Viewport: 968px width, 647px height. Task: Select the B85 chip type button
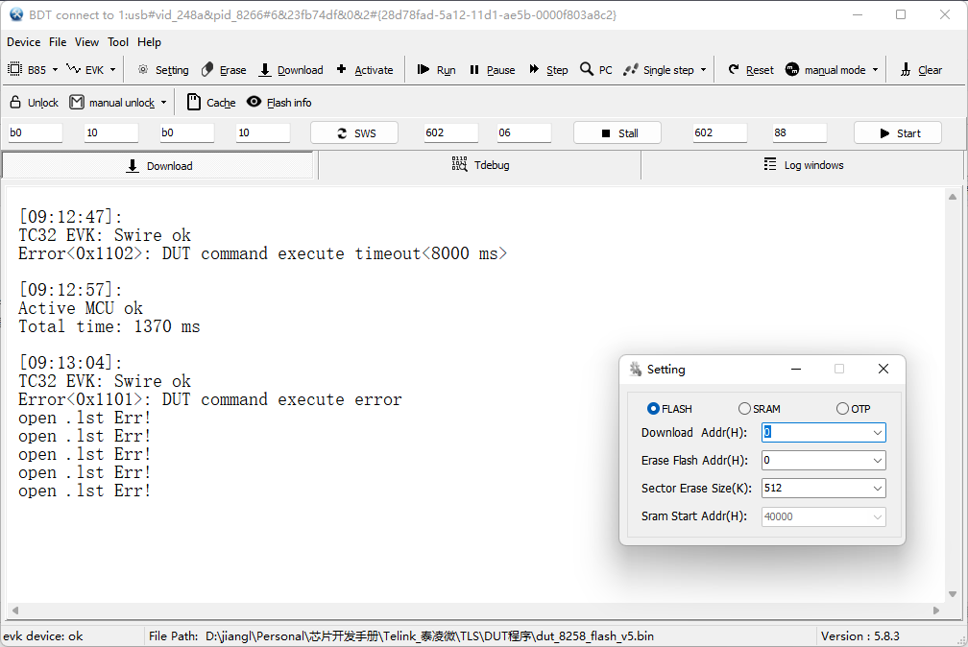pyautogui.click(x=27, y=70)
